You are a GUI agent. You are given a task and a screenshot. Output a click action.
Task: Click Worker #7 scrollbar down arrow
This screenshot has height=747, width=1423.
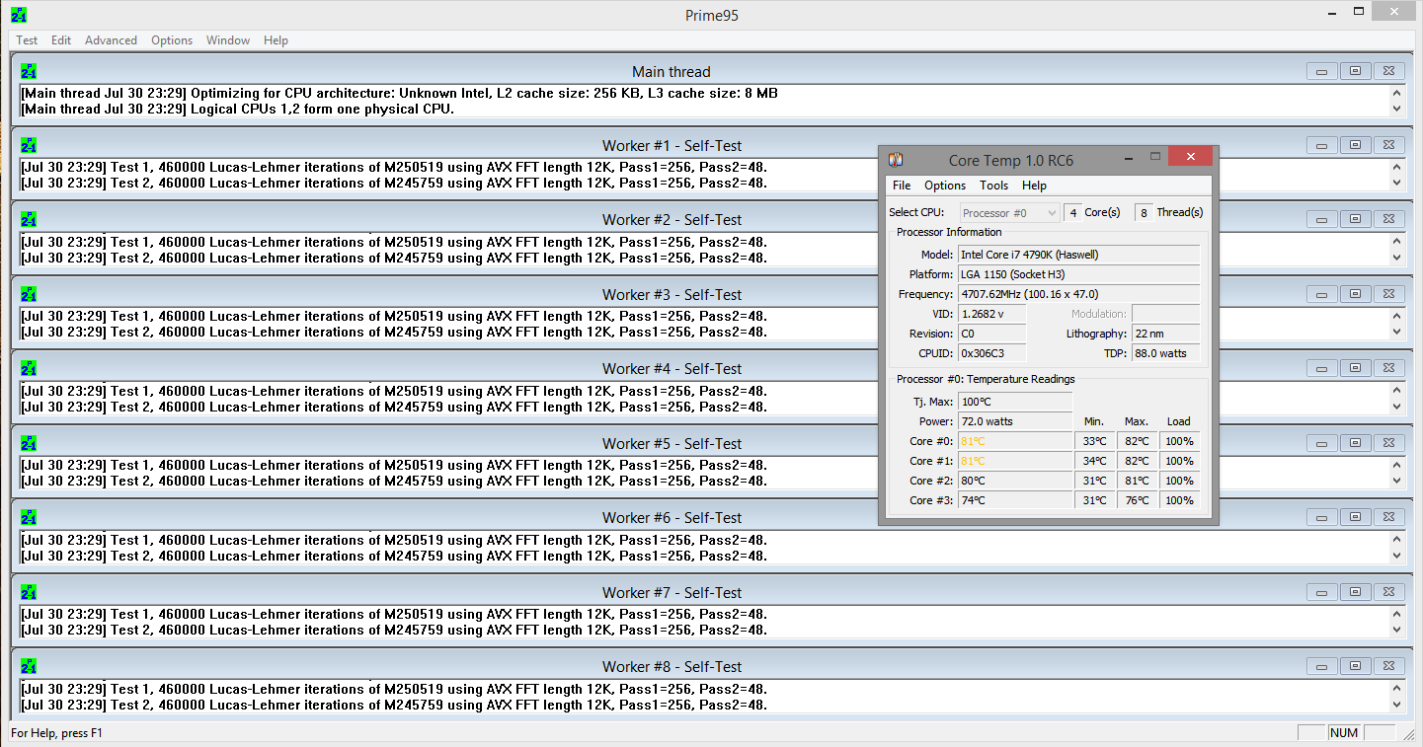coord(1396,630)
